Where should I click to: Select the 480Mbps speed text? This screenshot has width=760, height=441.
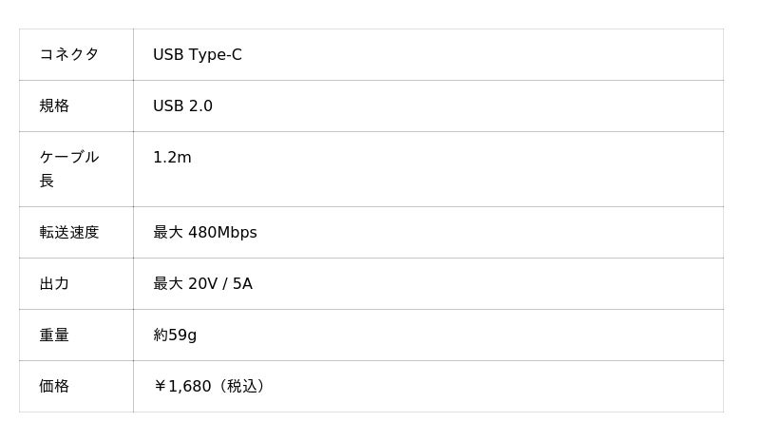tap(222, 232)
